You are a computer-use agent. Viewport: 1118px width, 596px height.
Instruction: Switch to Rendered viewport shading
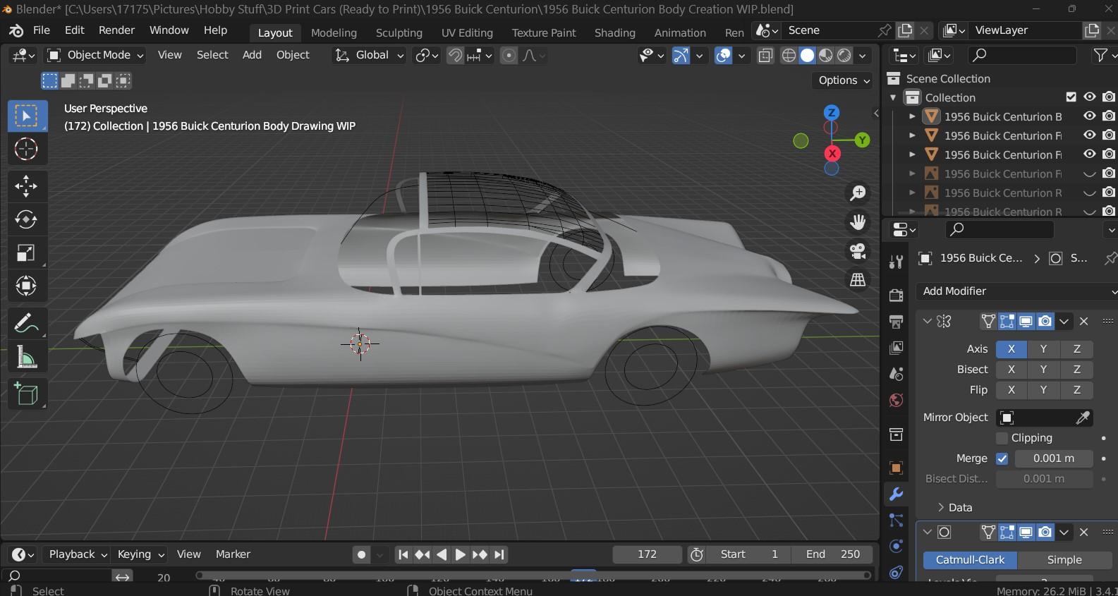[x=844, y=56]
